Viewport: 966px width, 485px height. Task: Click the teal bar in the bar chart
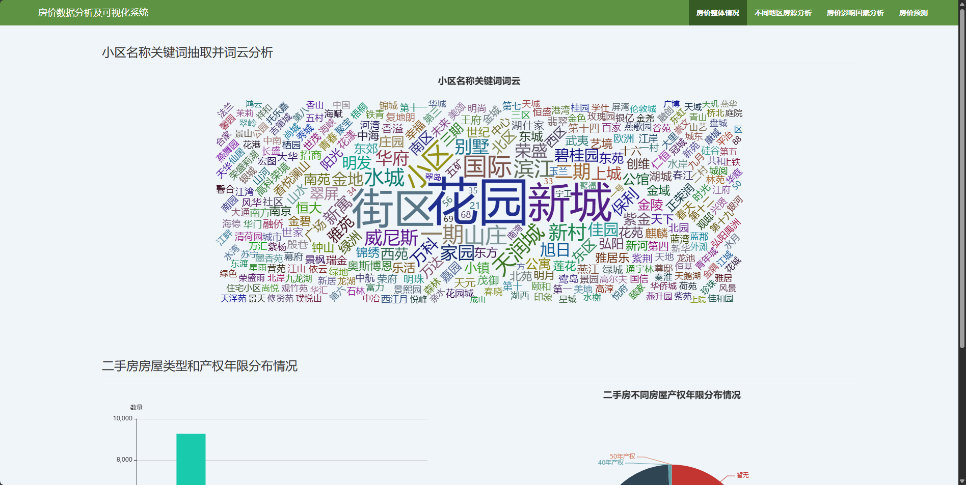(191, 459)
